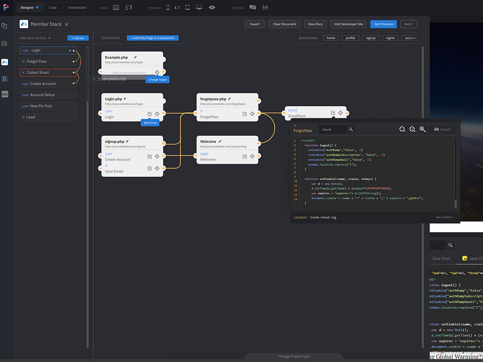
Task: Click the mobile phone preview icon
Action: click(168, 7)
